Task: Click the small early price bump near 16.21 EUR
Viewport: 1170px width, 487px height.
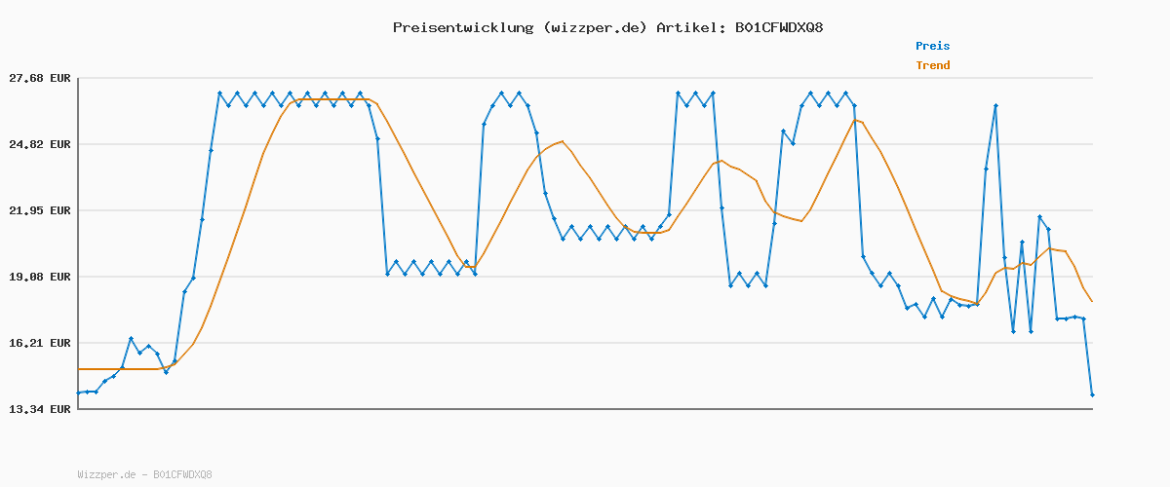Action: coord(132,339)
